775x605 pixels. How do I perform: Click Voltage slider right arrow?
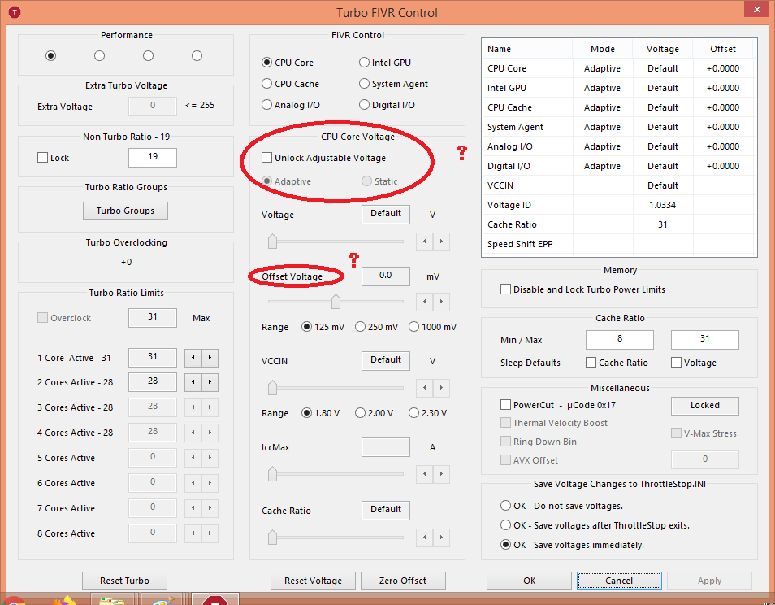(x=441, y=242)
